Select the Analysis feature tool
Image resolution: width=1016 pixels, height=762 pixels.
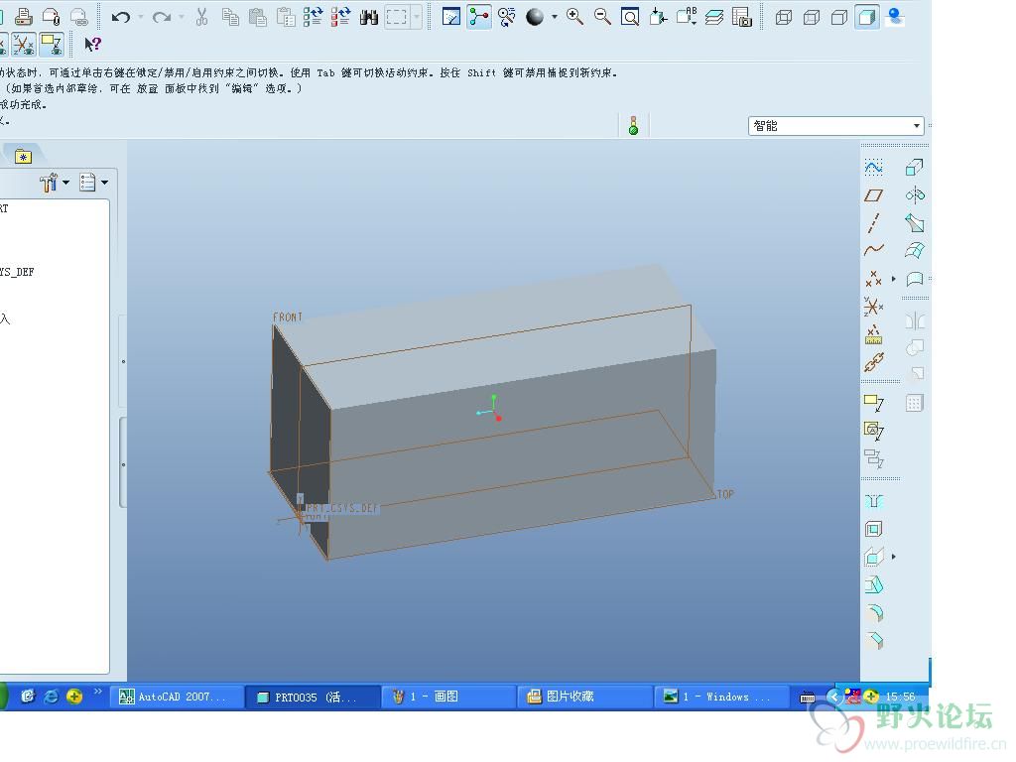pos(873,334)
